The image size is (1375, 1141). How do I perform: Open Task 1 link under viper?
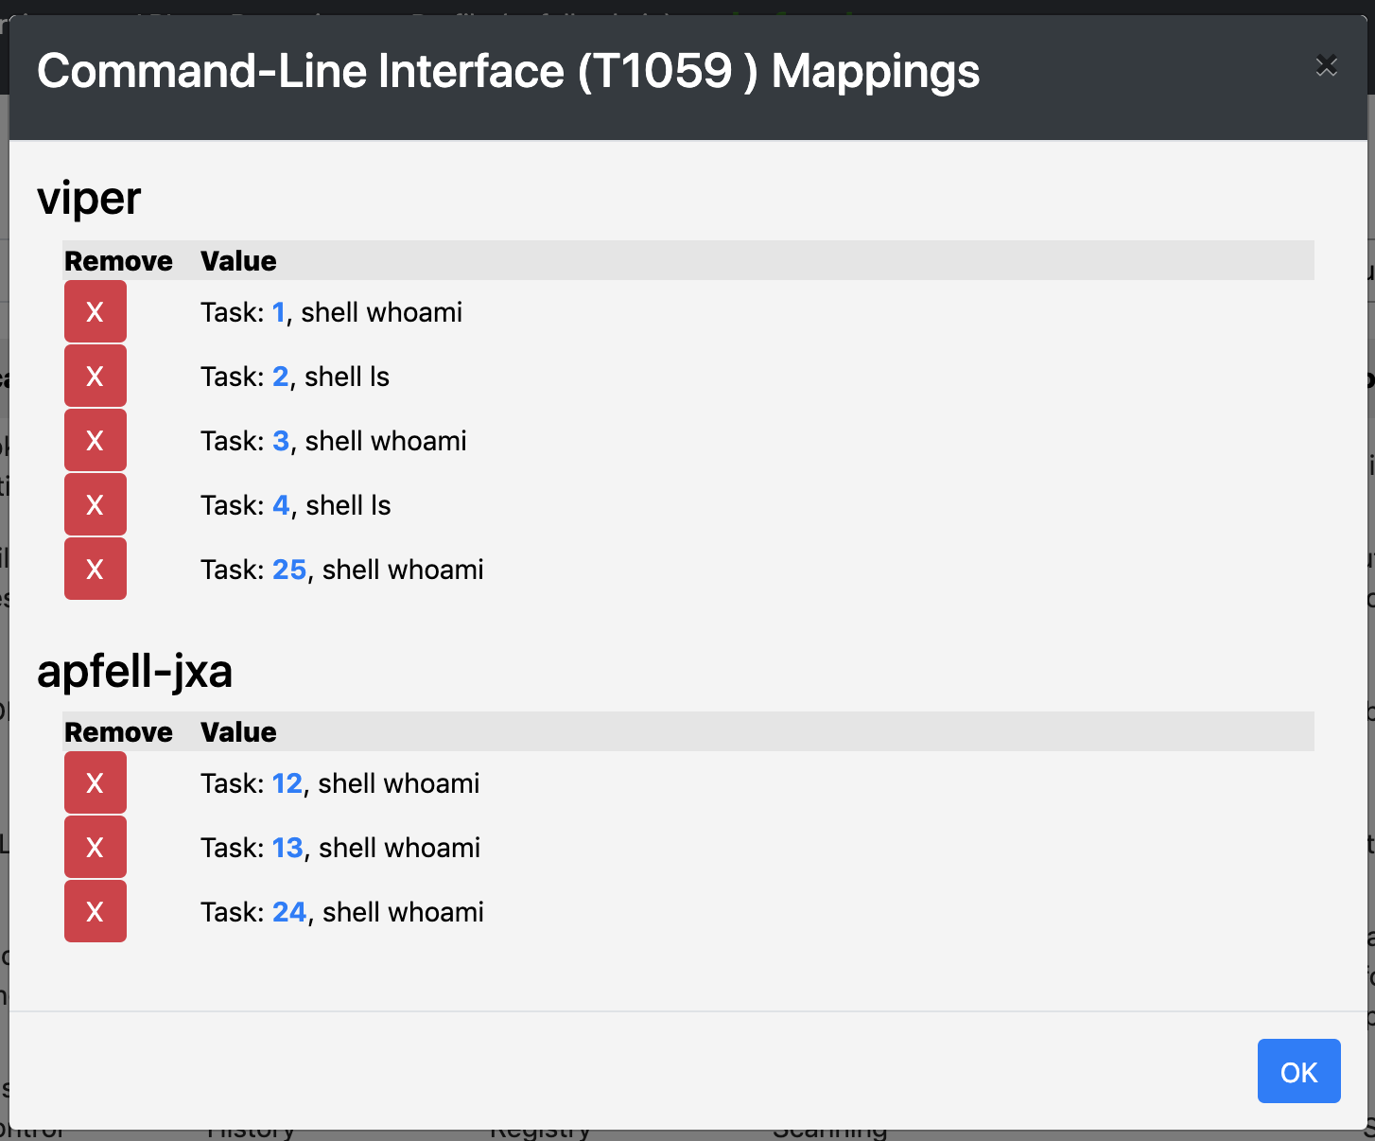[x=279, y=312]
